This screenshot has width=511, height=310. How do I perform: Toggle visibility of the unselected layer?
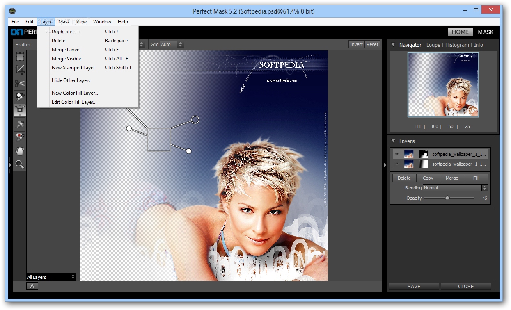coord(397,164)
